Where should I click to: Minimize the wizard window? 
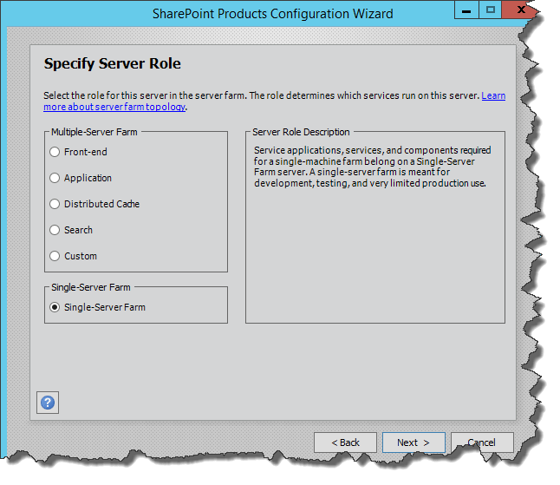tap(467, 10)
